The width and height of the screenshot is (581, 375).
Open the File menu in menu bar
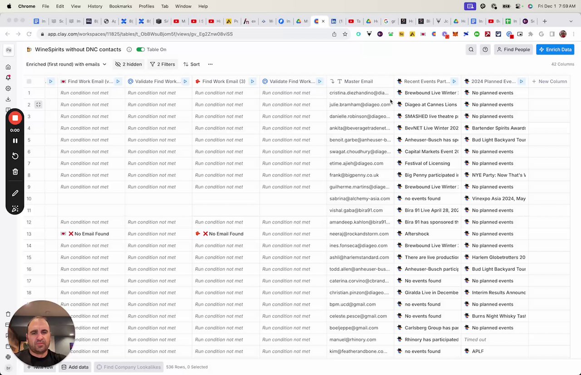[45, 6]
